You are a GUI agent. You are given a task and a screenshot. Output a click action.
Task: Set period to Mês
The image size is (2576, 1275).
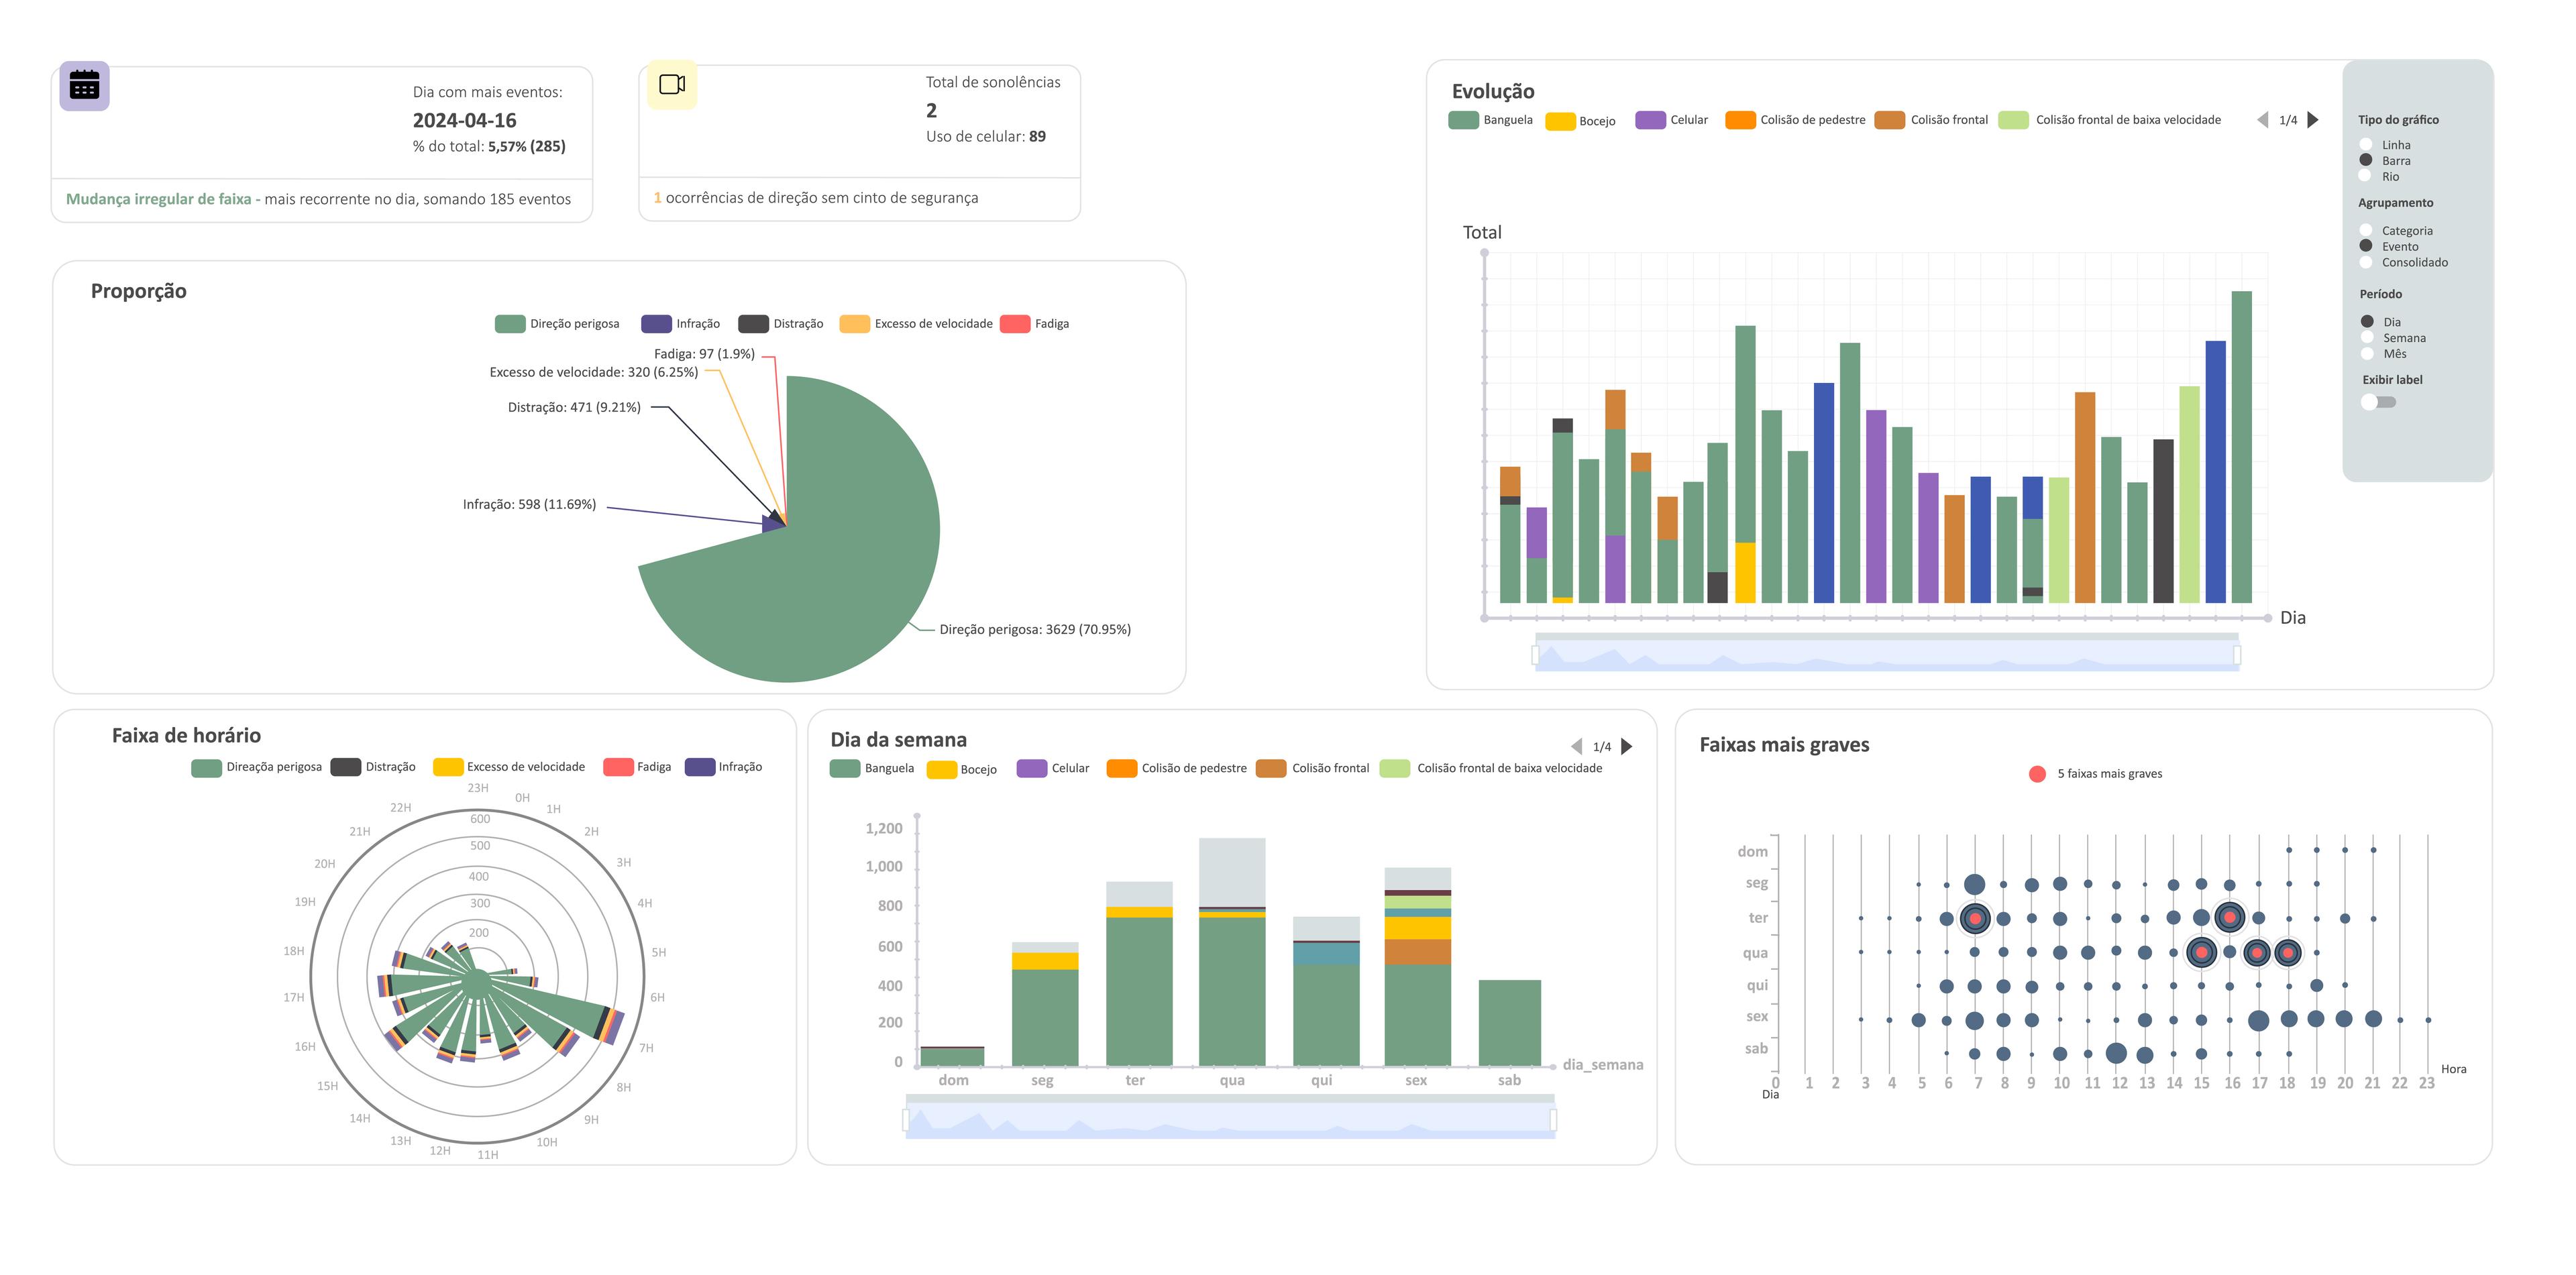[2367, 354]
